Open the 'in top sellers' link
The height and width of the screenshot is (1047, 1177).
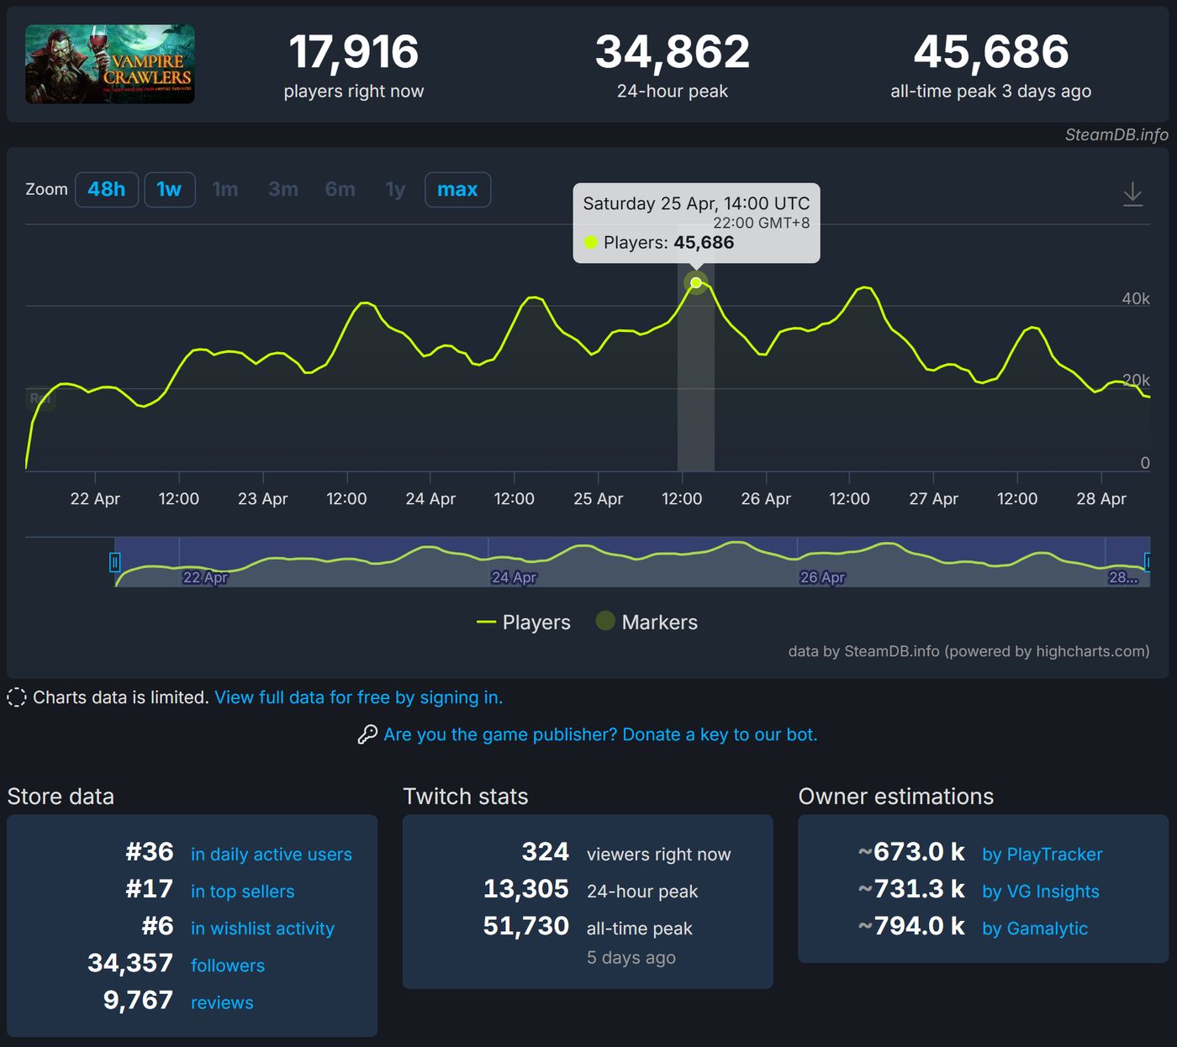click(243, 892)
